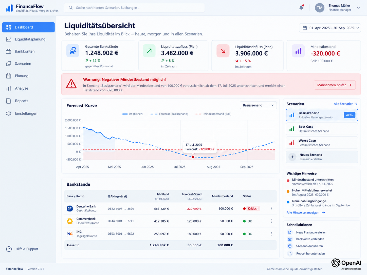Click the plus icon for Neues Szenario

click(292, 157)
